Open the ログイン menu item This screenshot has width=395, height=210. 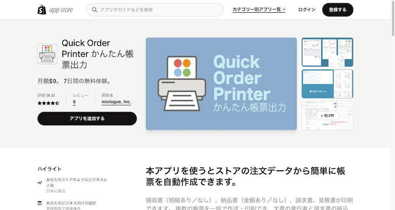(307, 9)
